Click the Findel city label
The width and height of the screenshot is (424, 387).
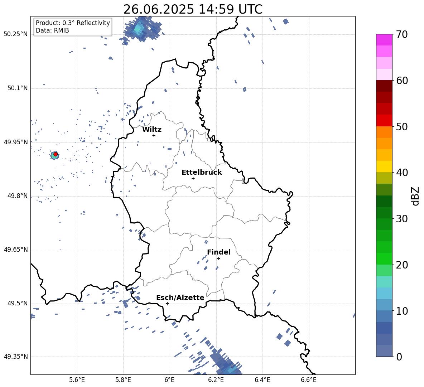(x=219, y=252)
